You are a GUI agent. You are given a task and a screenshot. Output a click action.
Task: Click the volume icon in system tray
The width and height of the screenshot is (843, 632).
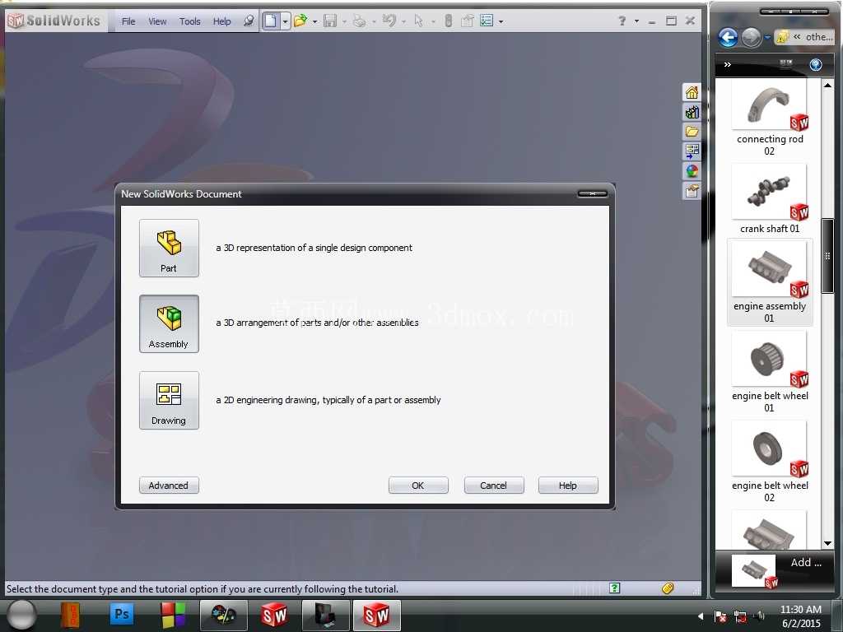pyautogui.click(x=760, y=616)
